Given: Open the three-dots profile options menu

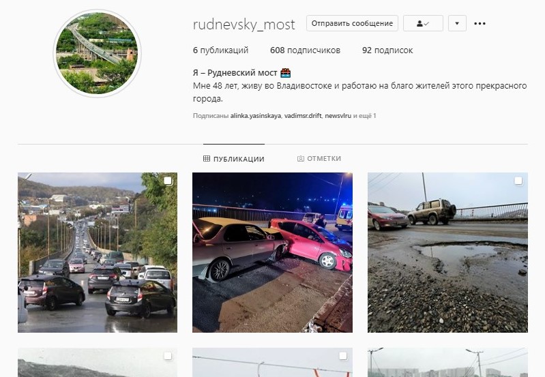Looking at the screenshot, I should [480, 24].
